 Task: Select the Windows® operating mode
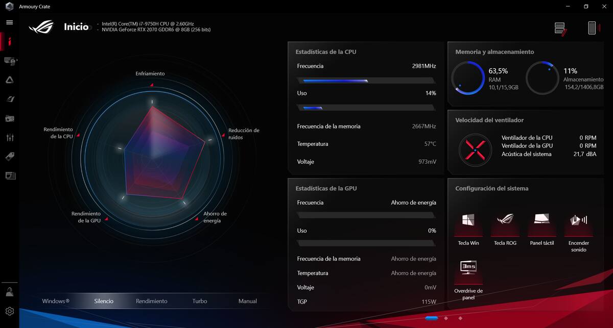[56, 301]
